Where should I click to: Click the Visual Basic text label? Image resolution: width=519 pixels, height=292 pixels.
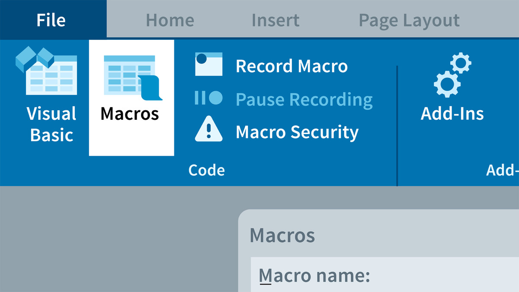click(51, 124)
